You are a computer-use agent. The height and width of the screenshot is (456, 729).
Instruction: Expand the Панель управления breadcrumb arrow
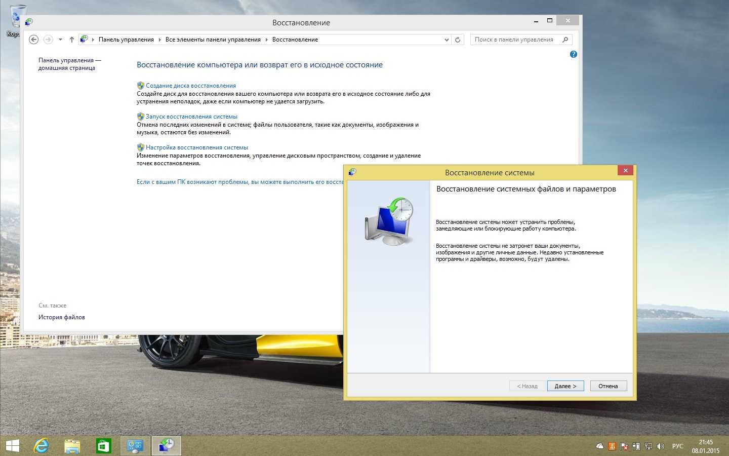point(159,40)
